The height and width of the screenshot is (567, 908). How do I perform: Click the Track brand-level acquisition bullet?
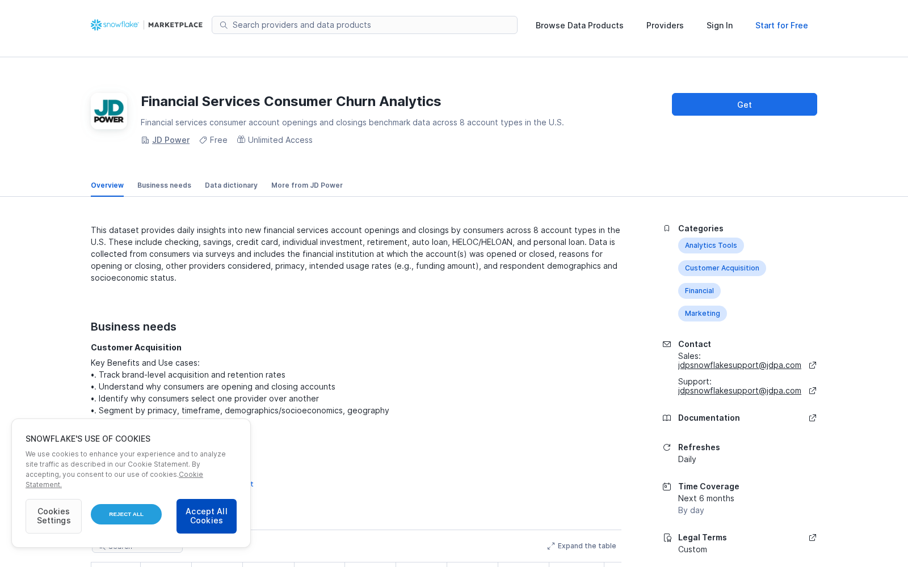[188, 375]
